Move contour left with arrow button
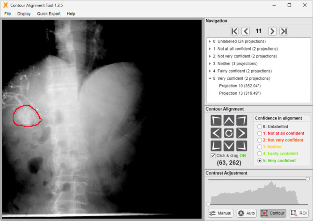 click(x=216, y=133)
